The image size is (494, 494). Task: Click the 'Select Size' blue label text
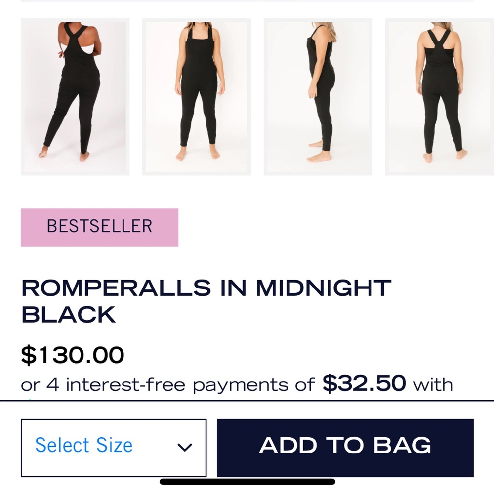coord(84,445)
